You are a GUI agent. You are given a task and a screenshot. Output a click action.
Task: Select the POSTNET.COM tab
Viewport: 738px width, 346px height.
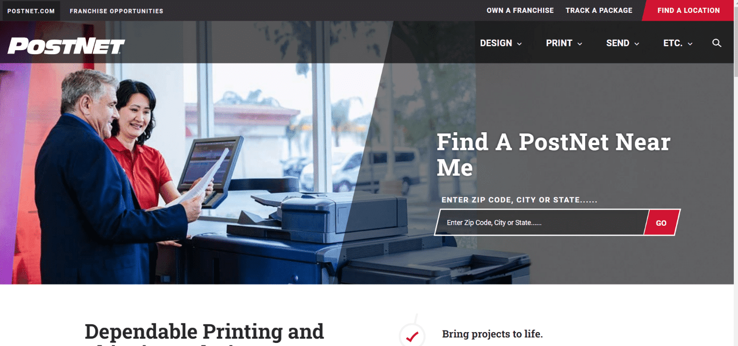click(31, 11)
